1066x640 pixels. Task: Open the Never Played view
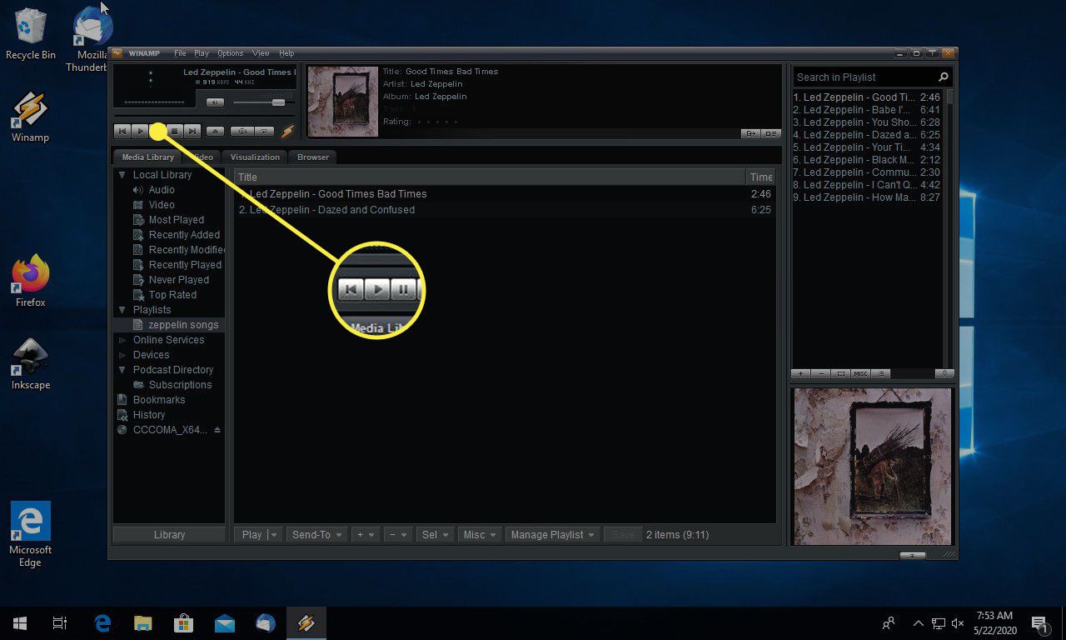[x=178, y=280]
